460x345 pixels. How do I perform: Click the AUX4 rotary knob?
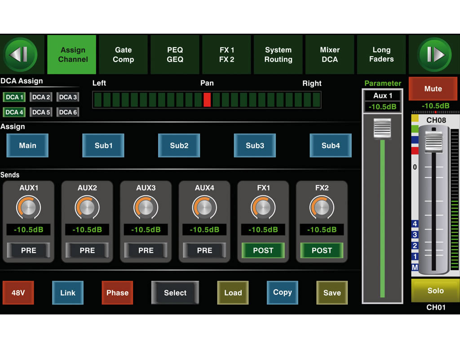click(x=204, y=208)
